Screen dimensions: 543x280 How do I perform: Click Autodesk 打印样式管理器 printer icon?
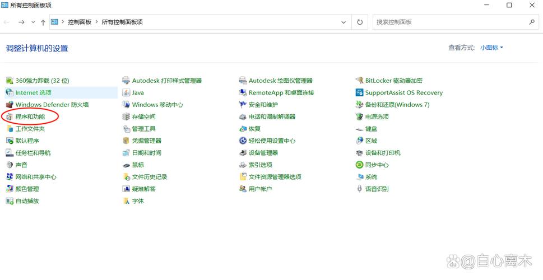click(126, 81)
